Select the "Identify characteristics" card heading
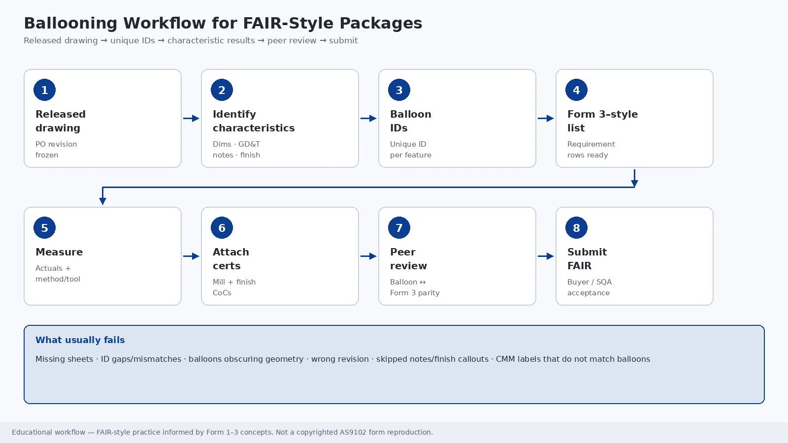The height and width of the screenshot is (443, 788). (x=254, y=121)
